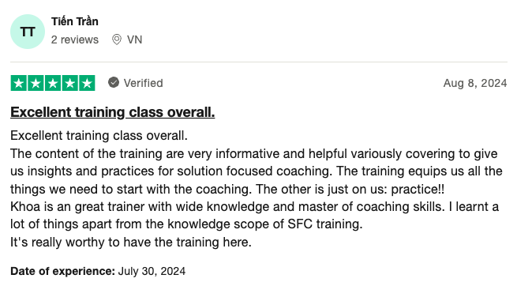The width and height of the screenshot is (517, 286).
Task: Click the Aug 8, 2024 review date
Action: (475, 83)
